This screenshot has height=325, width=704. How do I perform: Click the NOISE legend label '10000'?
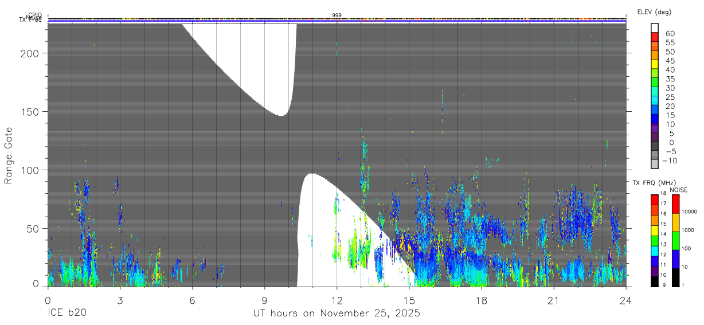tap(689, 212)
